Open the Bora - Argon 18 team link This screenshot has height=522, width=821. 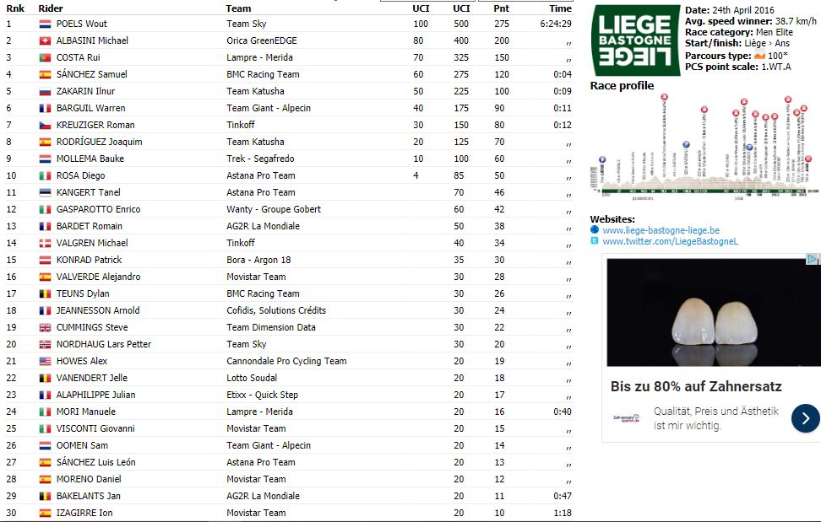coord(258,260)
